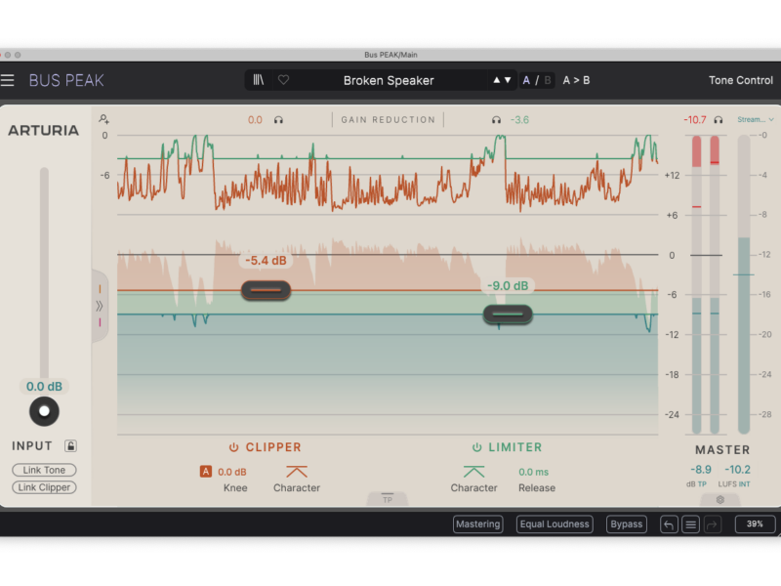Open the history list icon
781x586 pixels.
pos(690,524)
